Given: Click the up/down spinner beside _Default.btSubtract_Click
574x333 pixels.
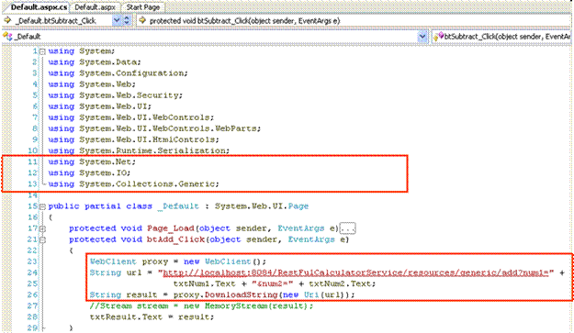Looking at the screenshot, I should (x=127, y=21).
